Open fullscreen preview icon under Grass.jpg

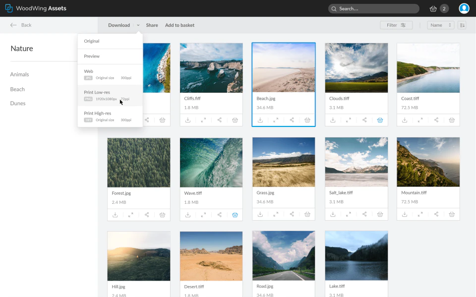point(276,215)
